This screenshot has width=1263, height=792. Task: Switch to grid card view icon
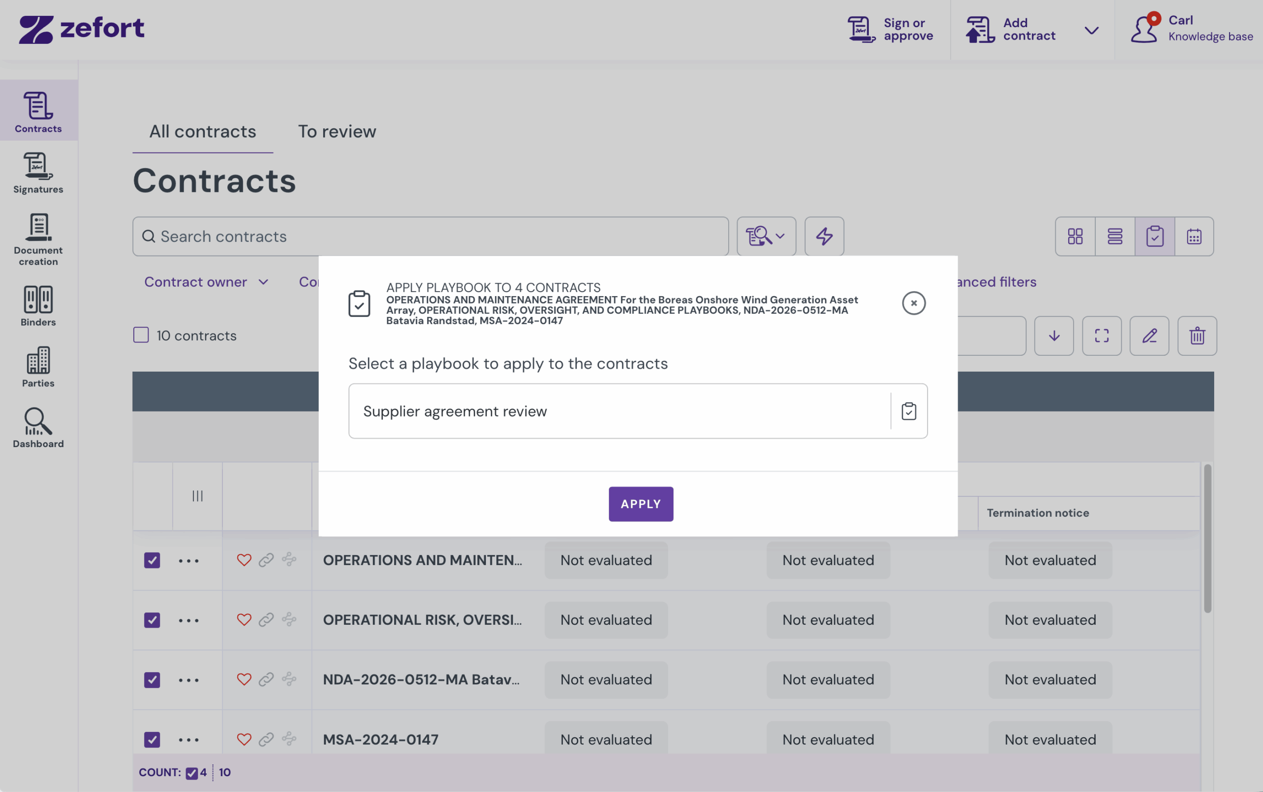(x=1075, y=236)
